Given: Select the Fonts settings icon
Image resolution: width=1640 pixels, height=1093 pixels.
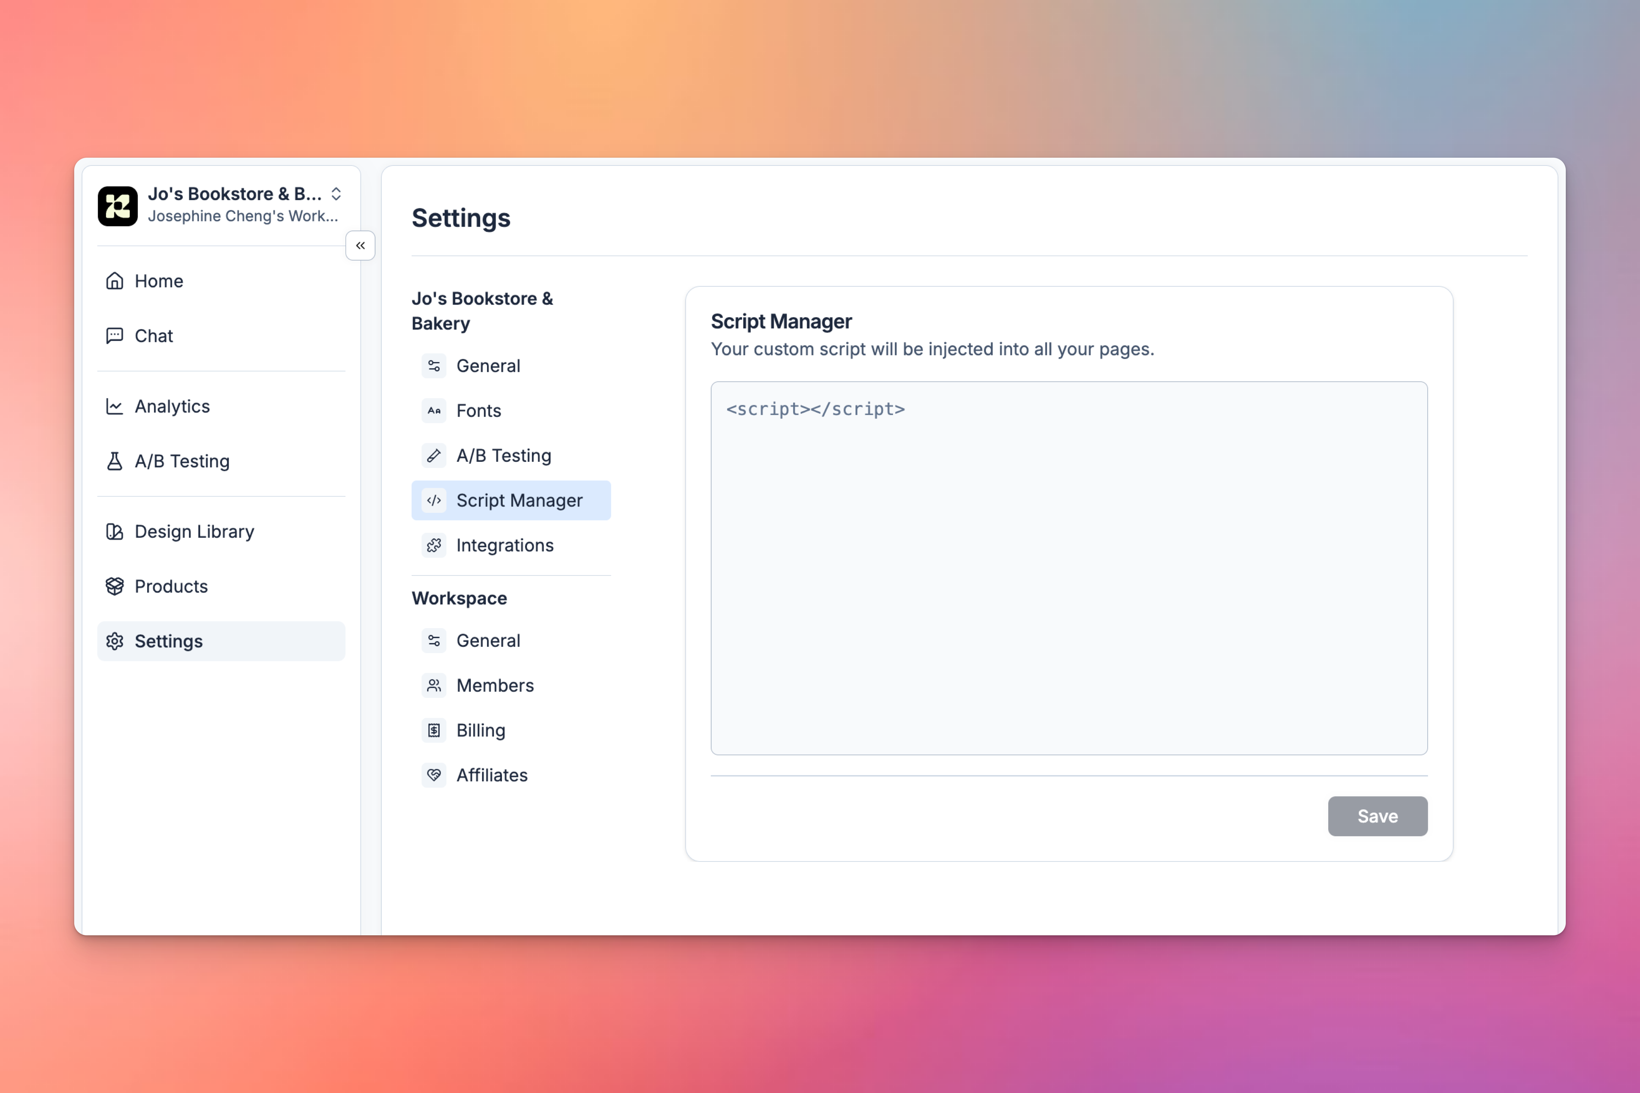Looking at the screenshot, I should pyautogui.click(x=434, y=410).
